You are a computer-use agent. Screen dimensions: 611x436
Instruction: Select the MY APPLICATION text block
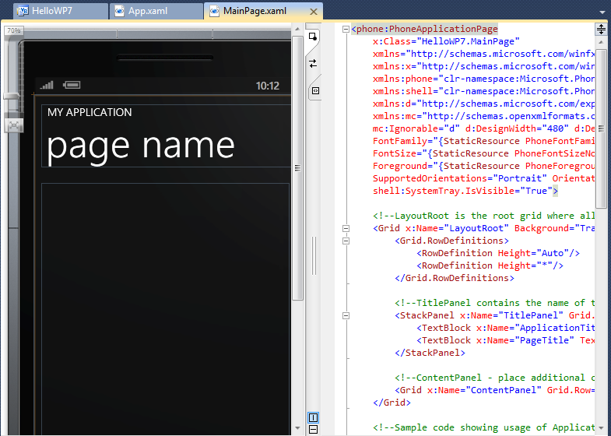point(90,112)
